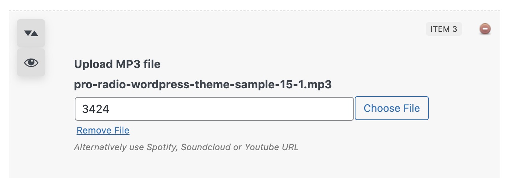
Task: Click the number 3 in the item badge
Action: point(455,29)
